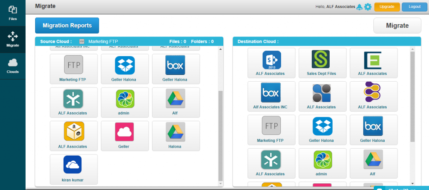Open the Files section in sidebar
The height and width of the screenshot is (190, 429).
pyautogui.click(x=13, y=13)
